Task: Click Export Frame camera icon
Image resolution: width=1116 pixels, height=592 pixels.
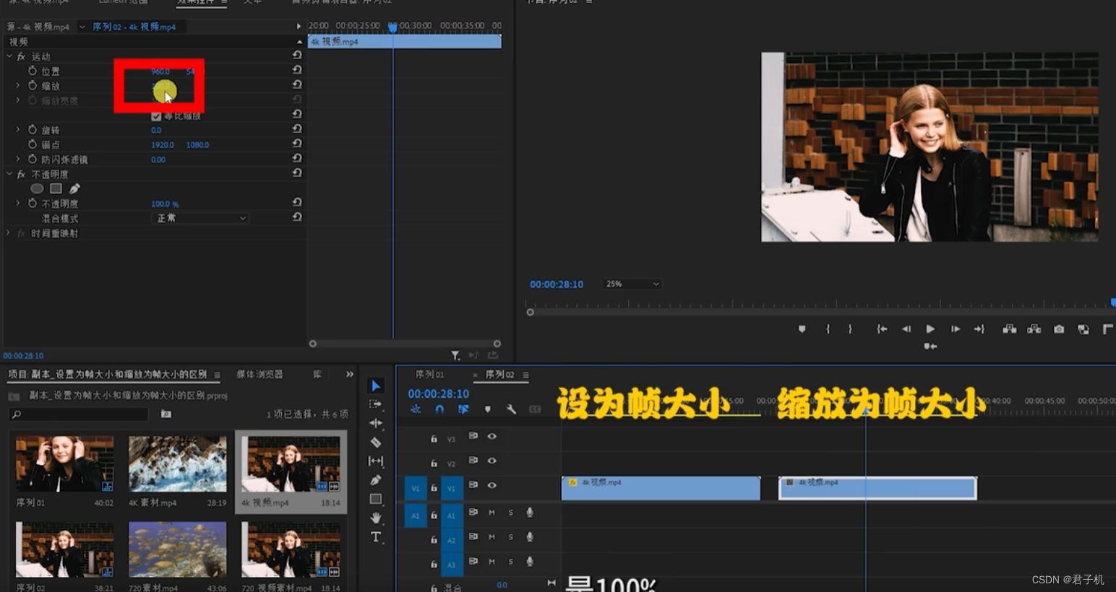Action: 1059,329
